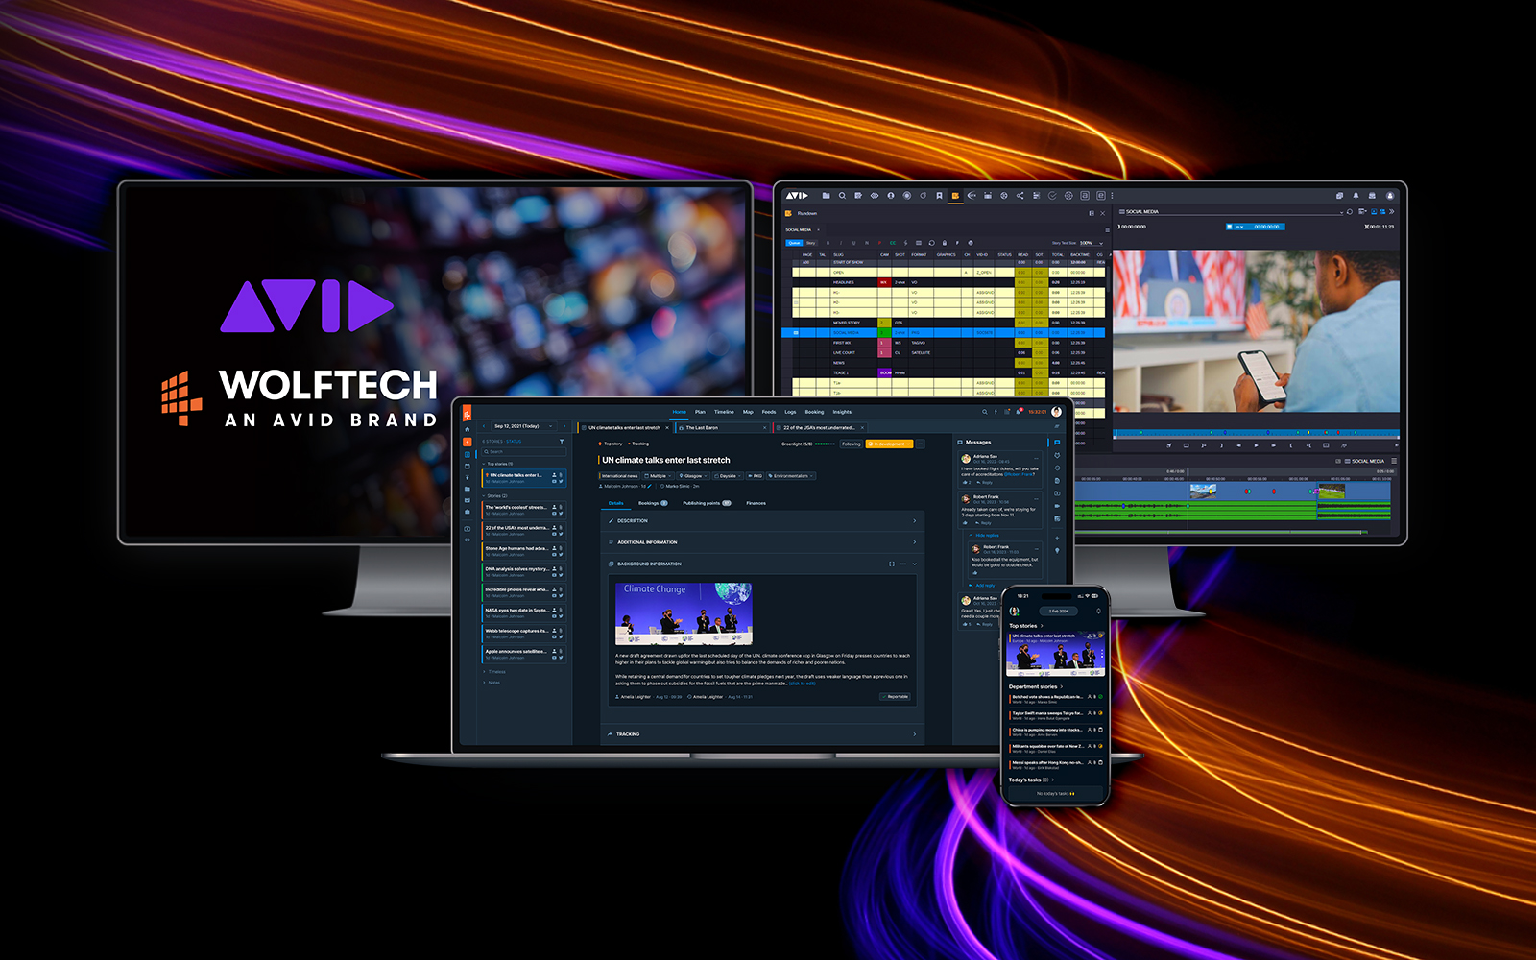Tap Department stories header on the phone
The image size is (1536, 960).
[x=1038, y=686]
